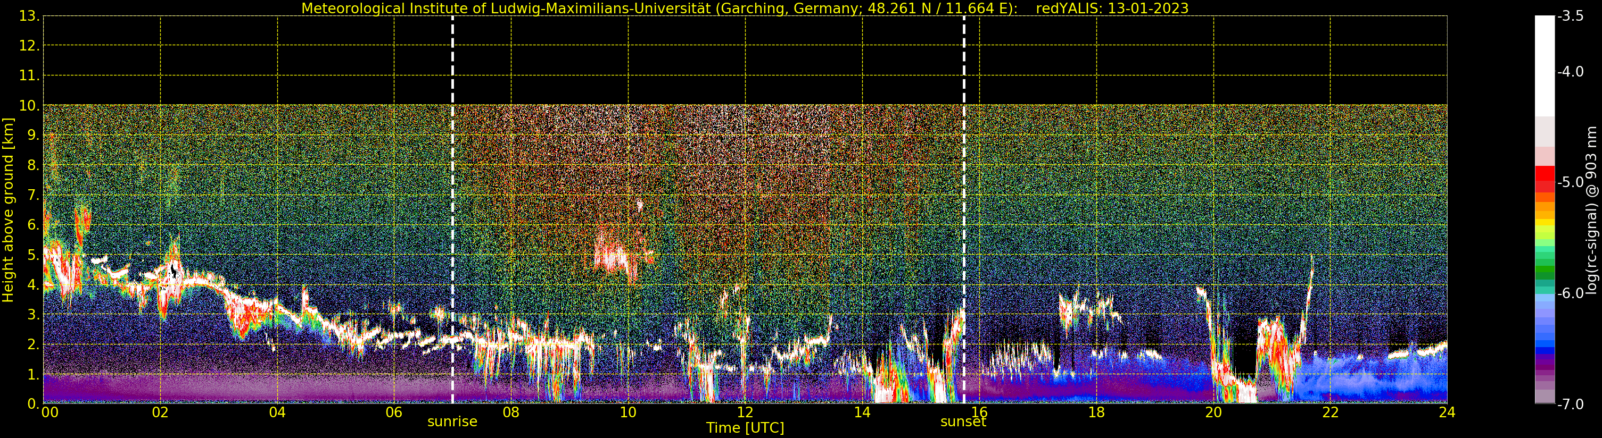Click the green section of the colorbar
1602x438 pixels.
point(1545,266)
